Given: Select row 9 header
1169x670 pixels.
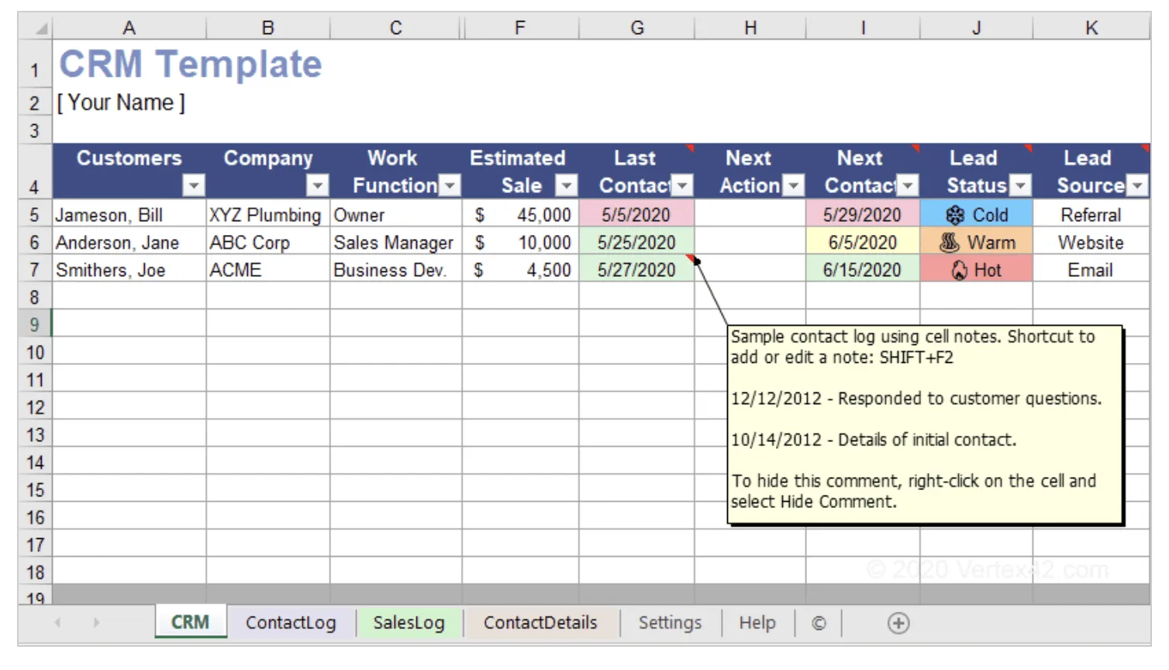Looking at the screenshot, I should click(x=35, y=324).
